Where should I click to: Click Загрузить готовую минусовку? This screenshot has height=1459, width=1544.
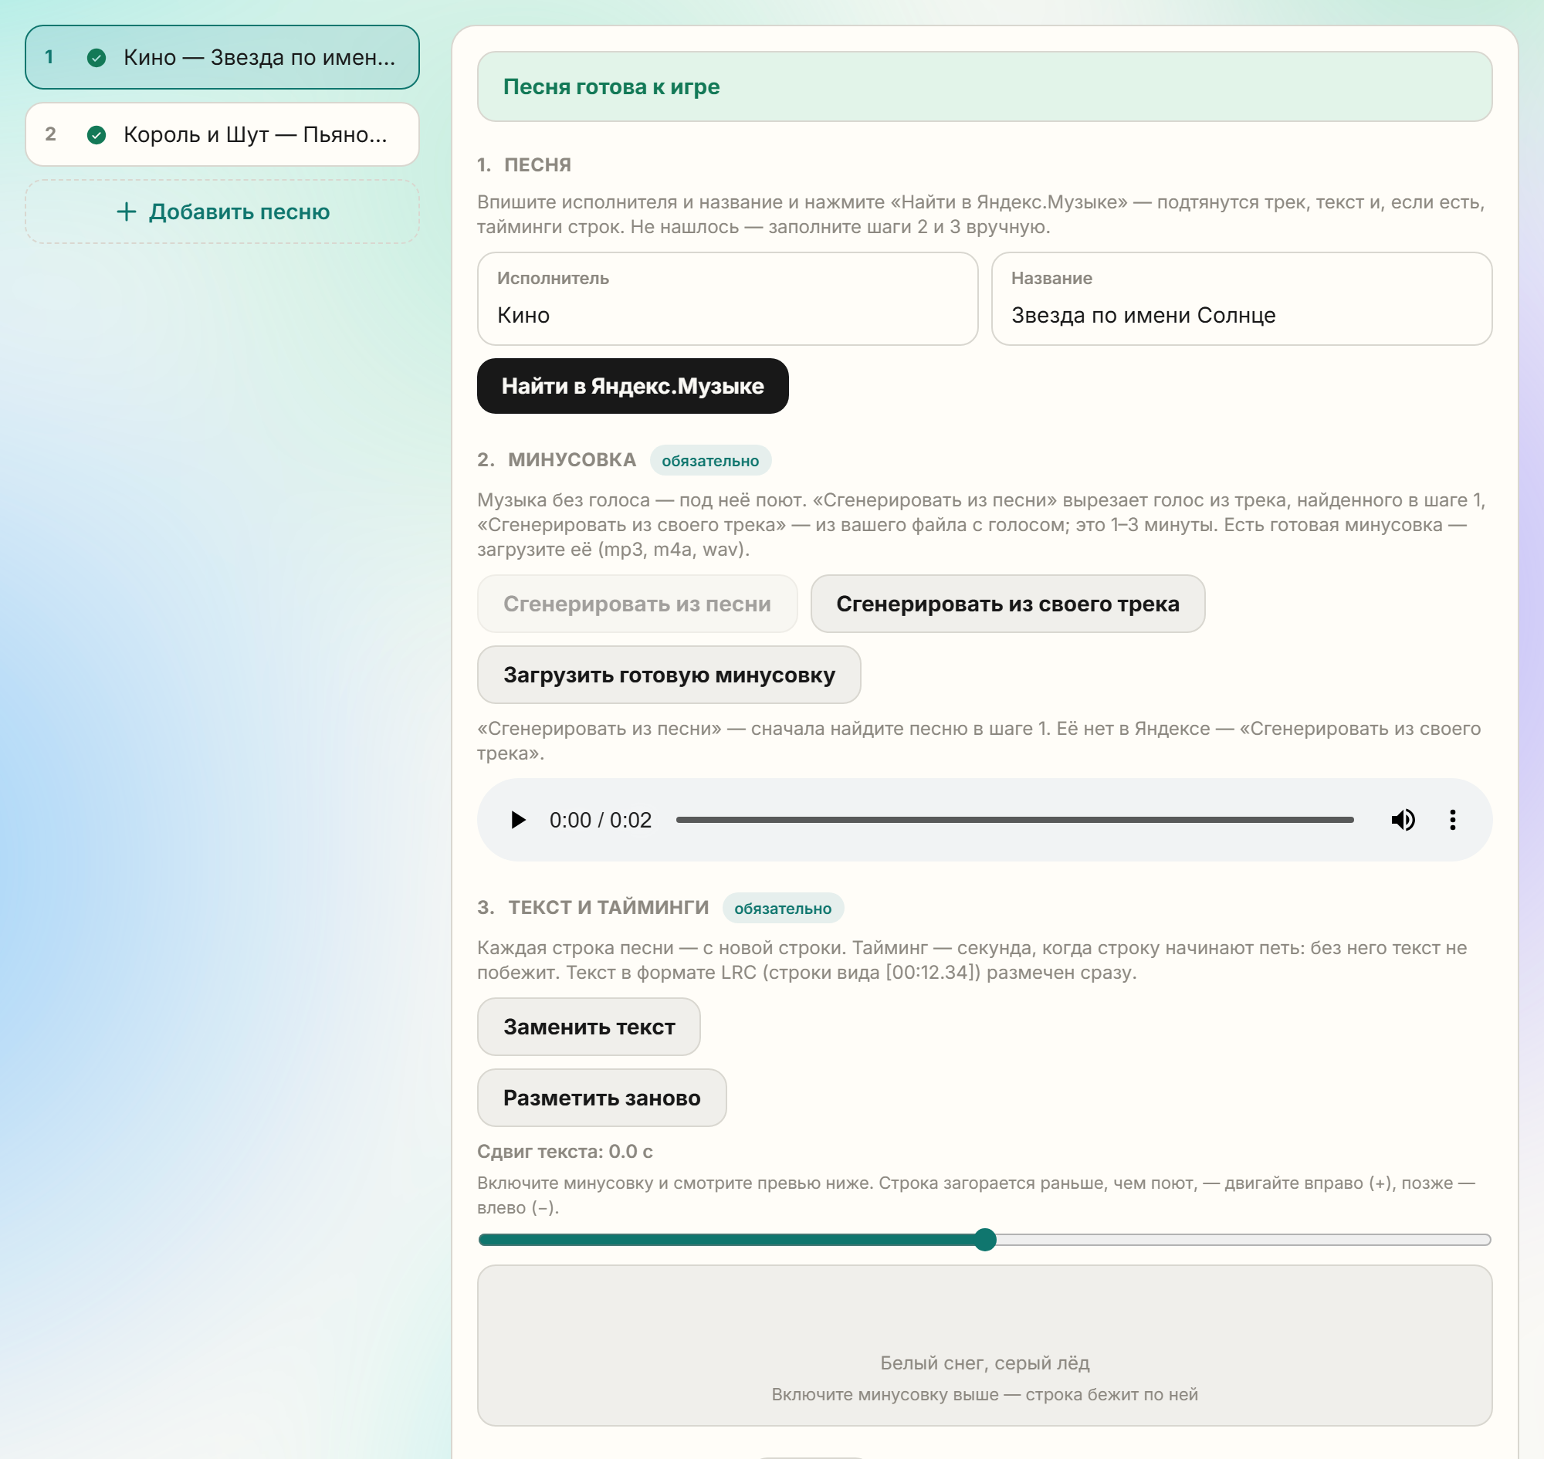point(669,674)
